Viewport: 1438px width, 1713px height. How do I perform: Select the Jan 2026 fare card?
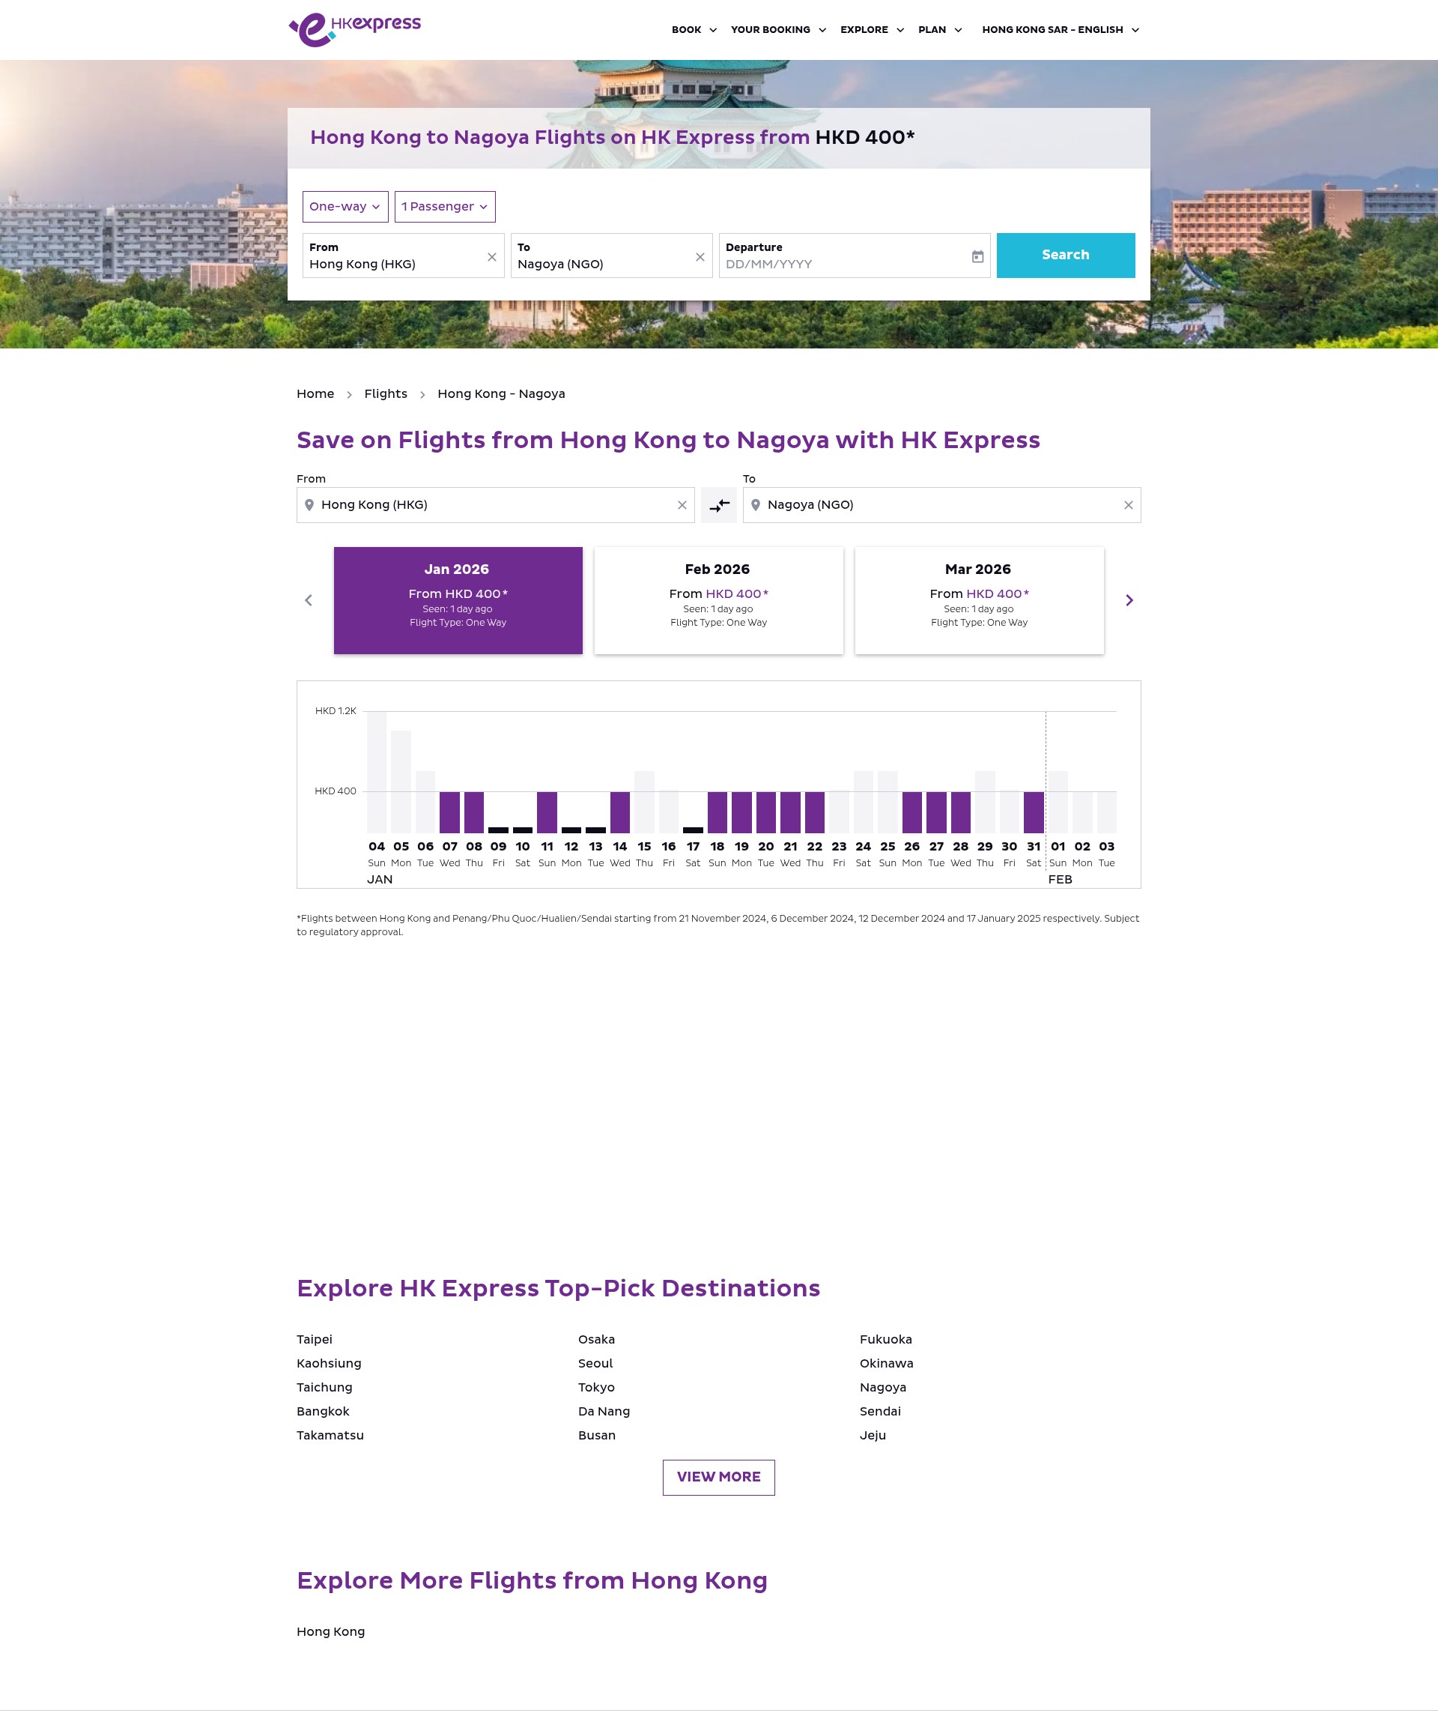pyautogui.click(x=458, y=600)
